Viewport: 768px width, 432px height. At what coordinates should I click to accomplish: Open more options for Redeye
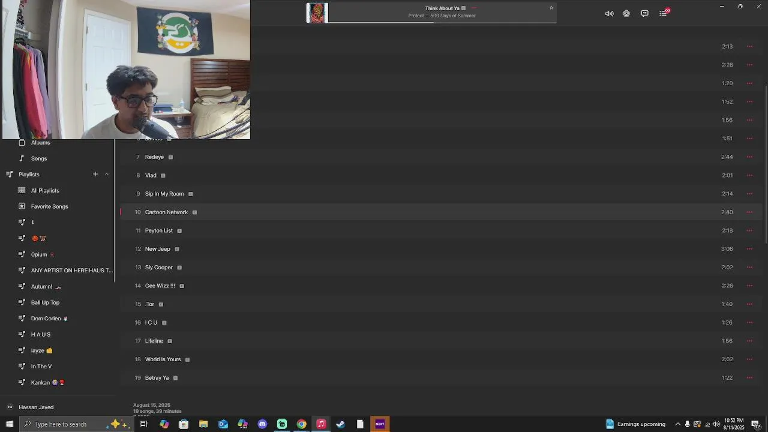pos(749,157)
